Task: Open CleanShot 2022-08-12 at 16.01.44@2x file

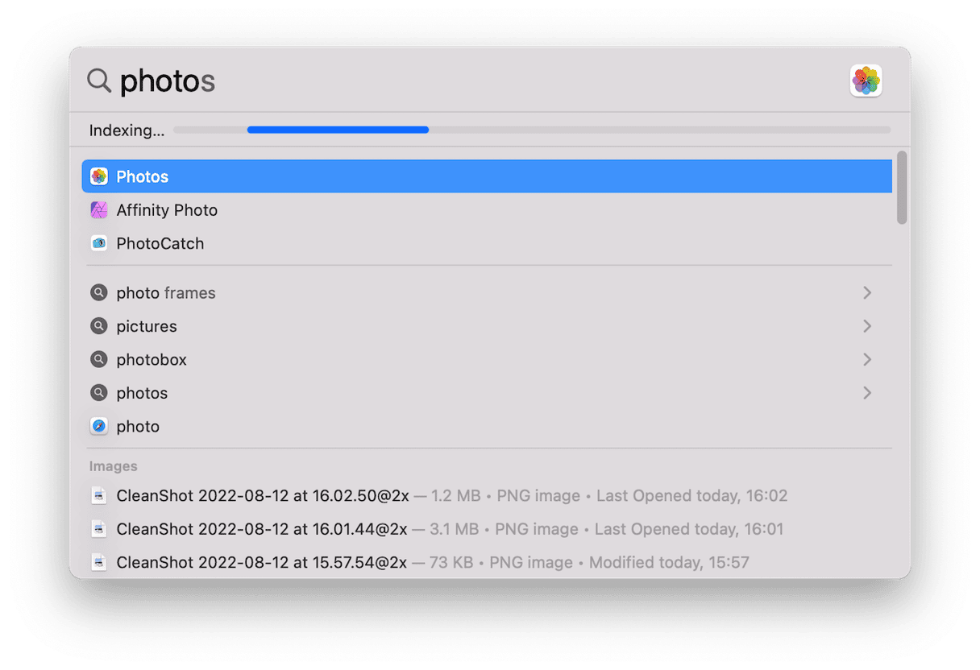Action: click(487, 529)
